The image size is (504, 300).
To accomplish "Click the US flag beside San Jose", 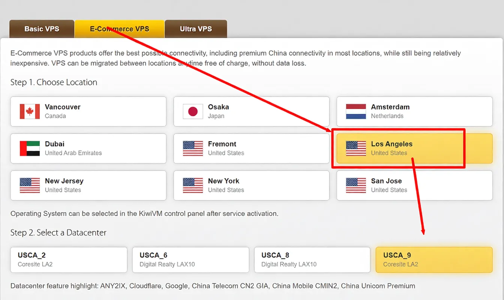I will (x=356, y=185).
